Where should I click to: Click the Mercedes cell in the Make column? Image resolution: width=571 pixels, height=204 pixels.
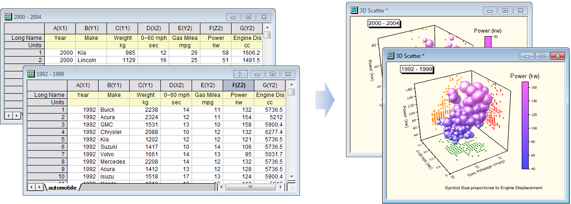[114, 162]
